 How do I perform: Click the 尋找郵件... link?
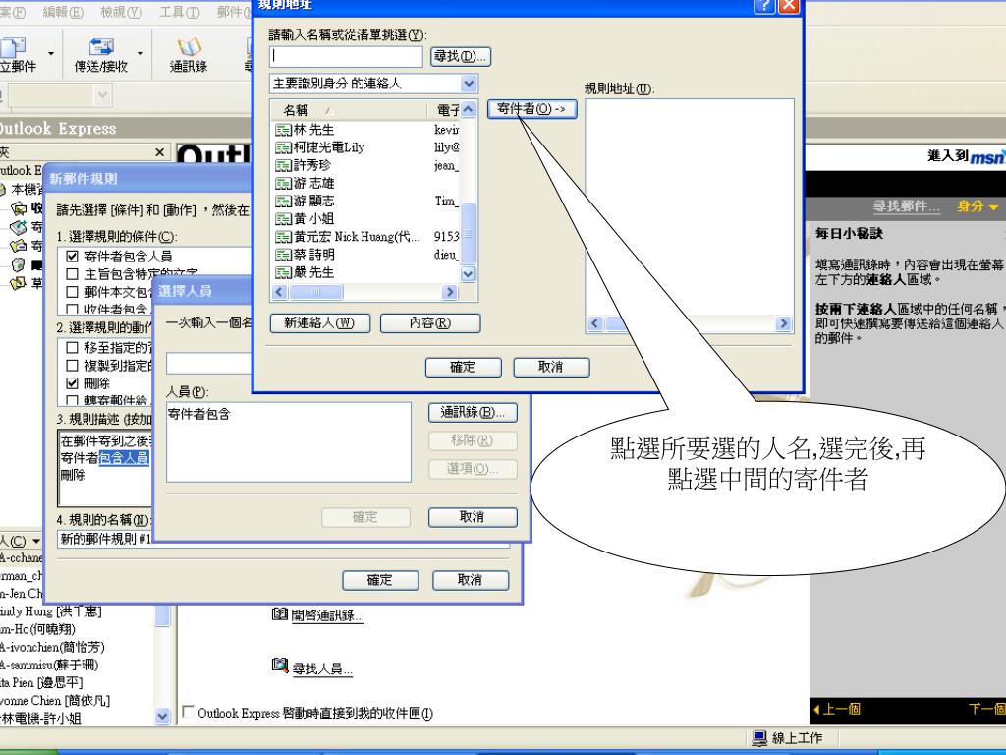[x=906, y=206]
